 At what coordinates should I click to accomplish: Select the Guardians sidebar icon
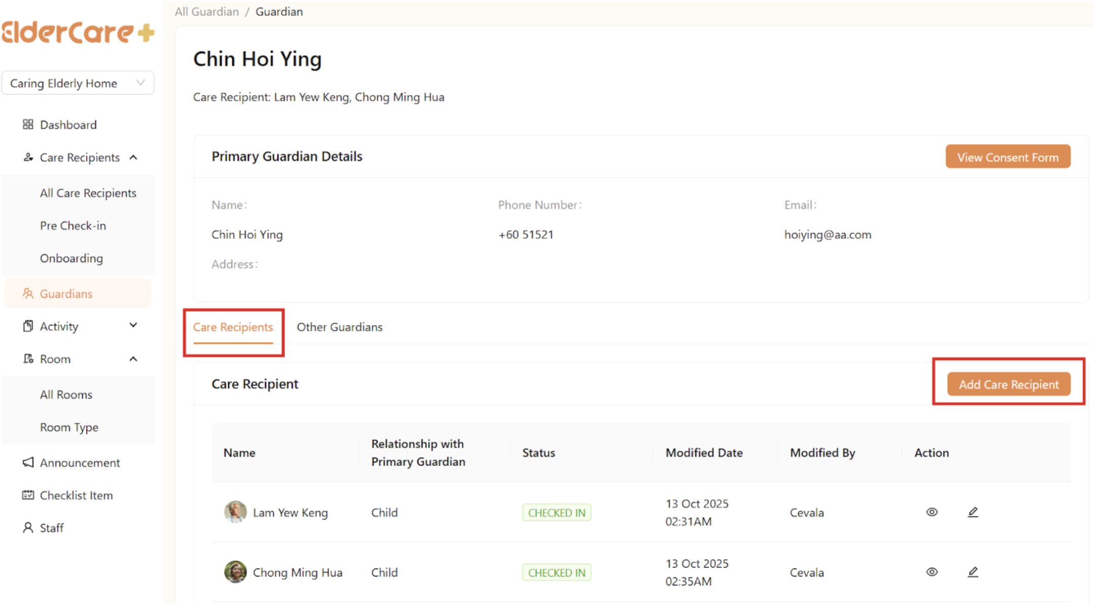tap(28, 293)
